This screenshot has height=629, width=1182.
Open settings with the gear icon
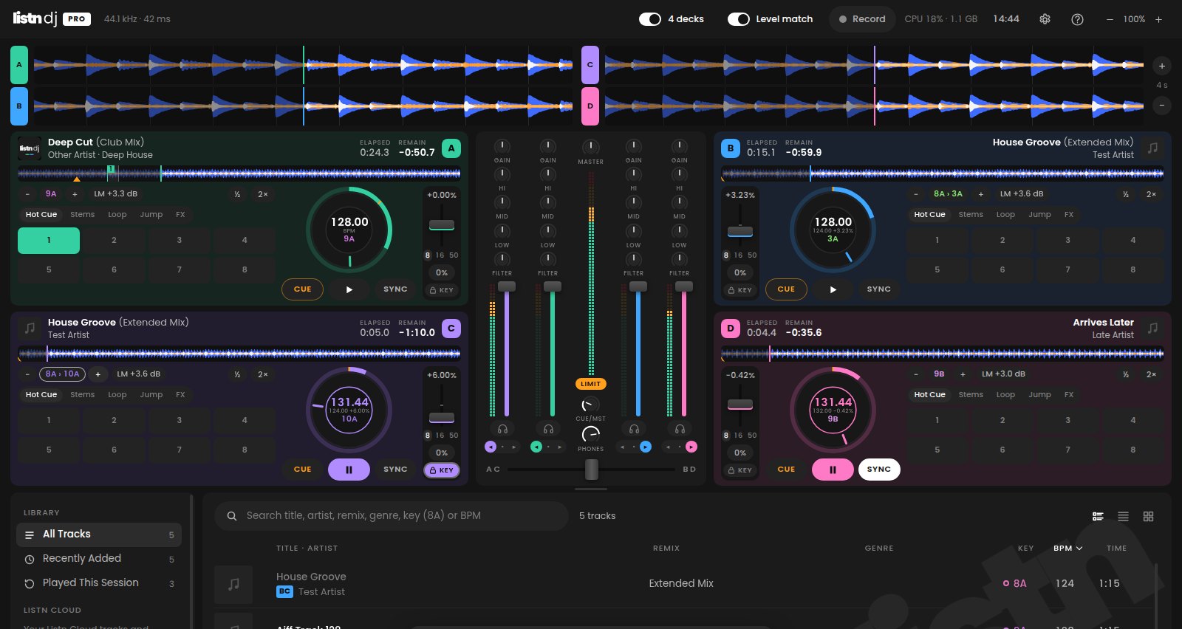click(1045, 19)
